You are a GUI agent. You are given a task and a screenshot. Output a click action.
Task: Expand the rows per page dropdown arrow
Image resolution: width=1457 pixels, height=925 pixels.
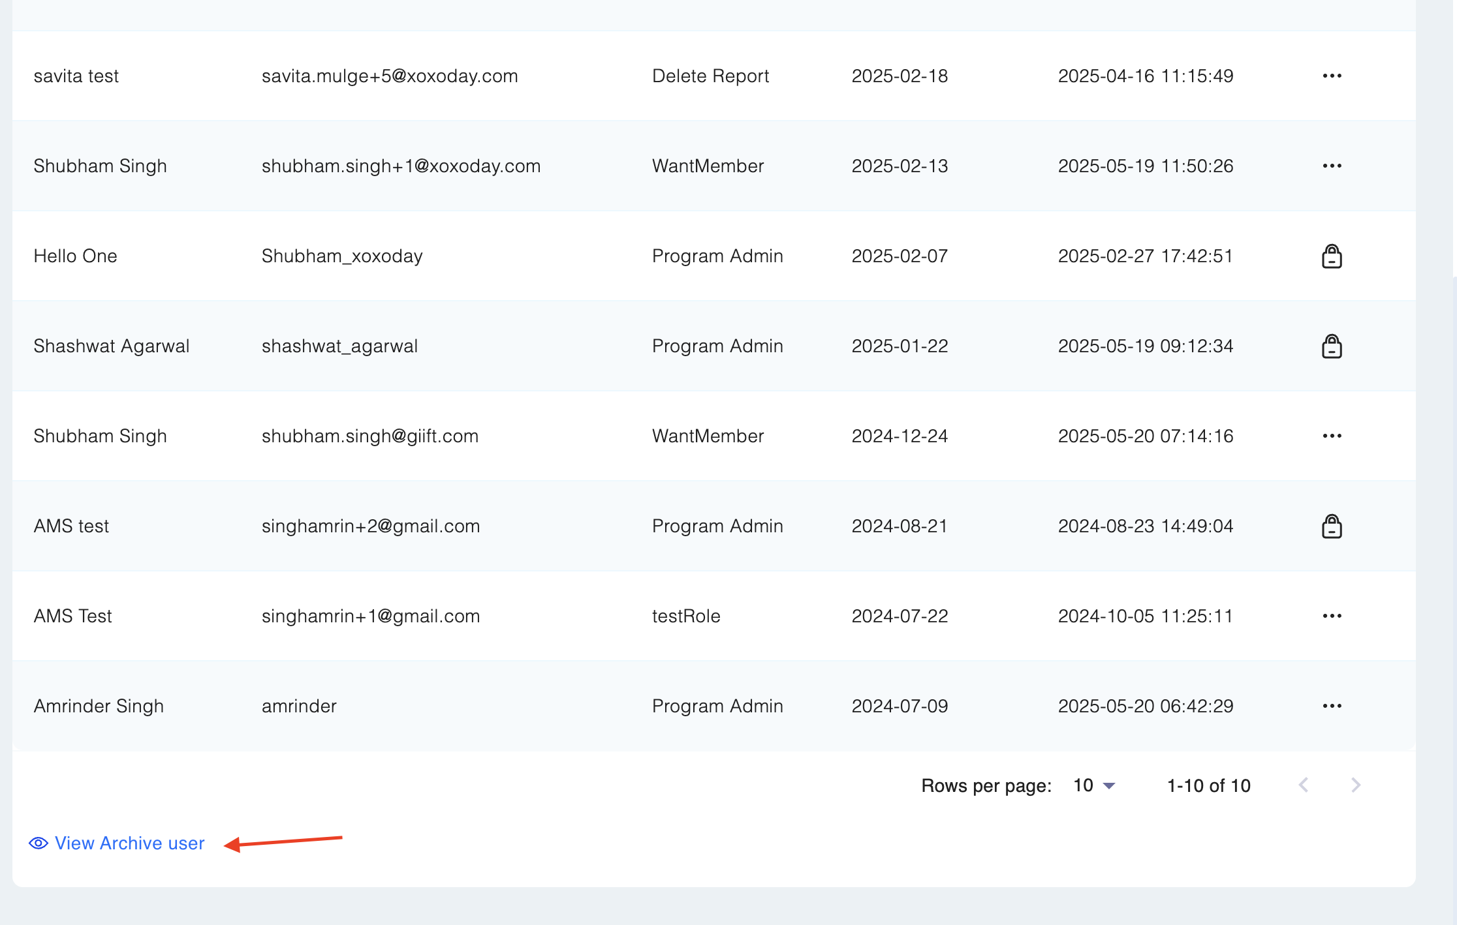tap(1108, 786)
